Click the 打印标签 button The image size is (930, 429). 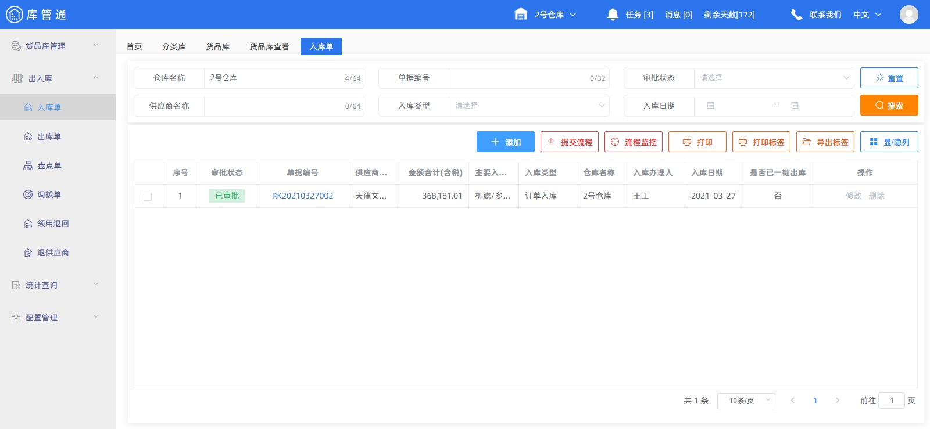point(761,142)
